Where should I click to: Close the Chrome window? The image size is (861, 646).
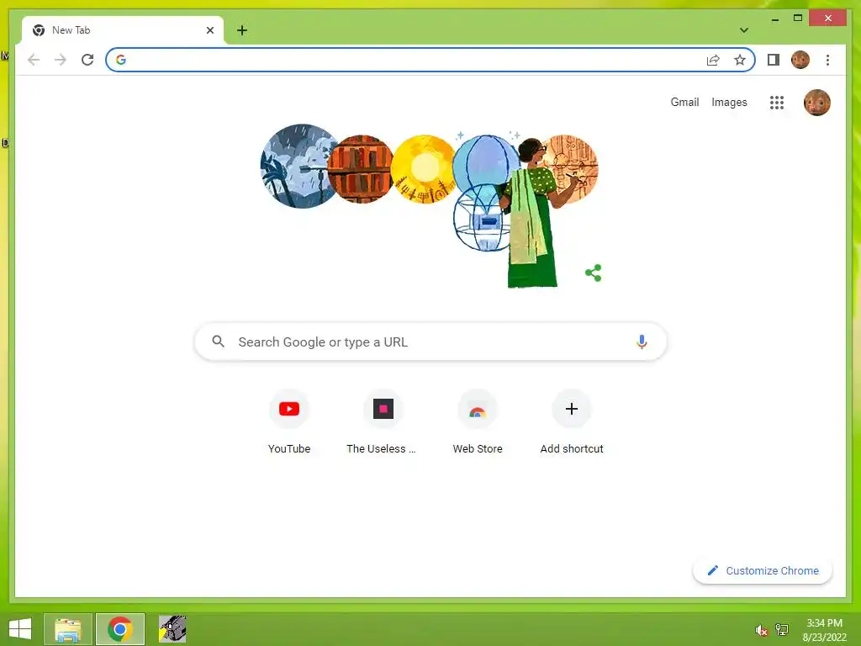coord(828,19)
